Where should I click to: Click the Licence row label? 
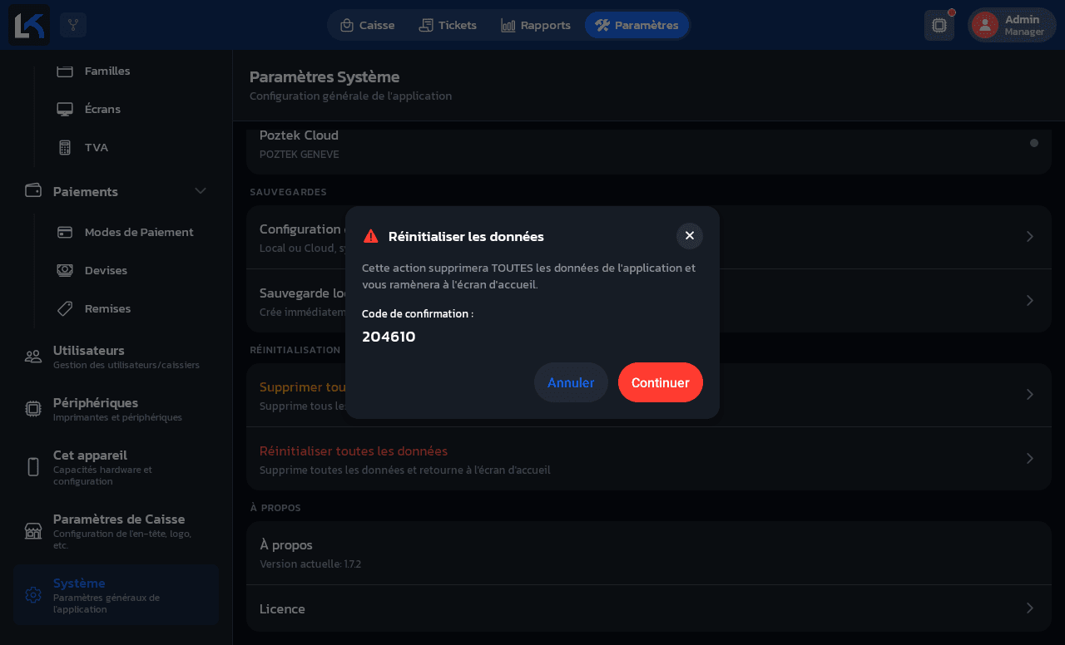(x=282, y=608)
